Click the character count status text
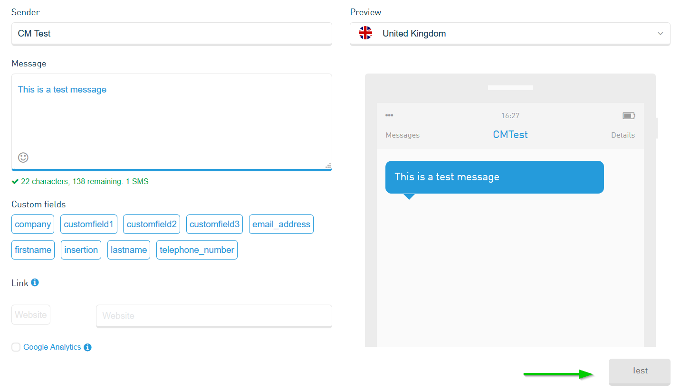 click(85, 181)
